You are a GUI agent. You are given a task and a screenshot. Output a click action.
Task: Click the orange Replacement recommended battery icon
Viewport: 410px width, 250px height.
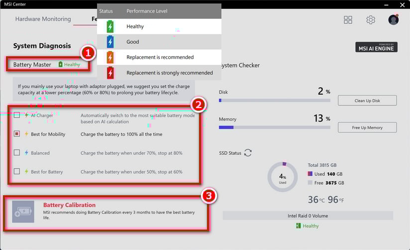click(110, 57)
